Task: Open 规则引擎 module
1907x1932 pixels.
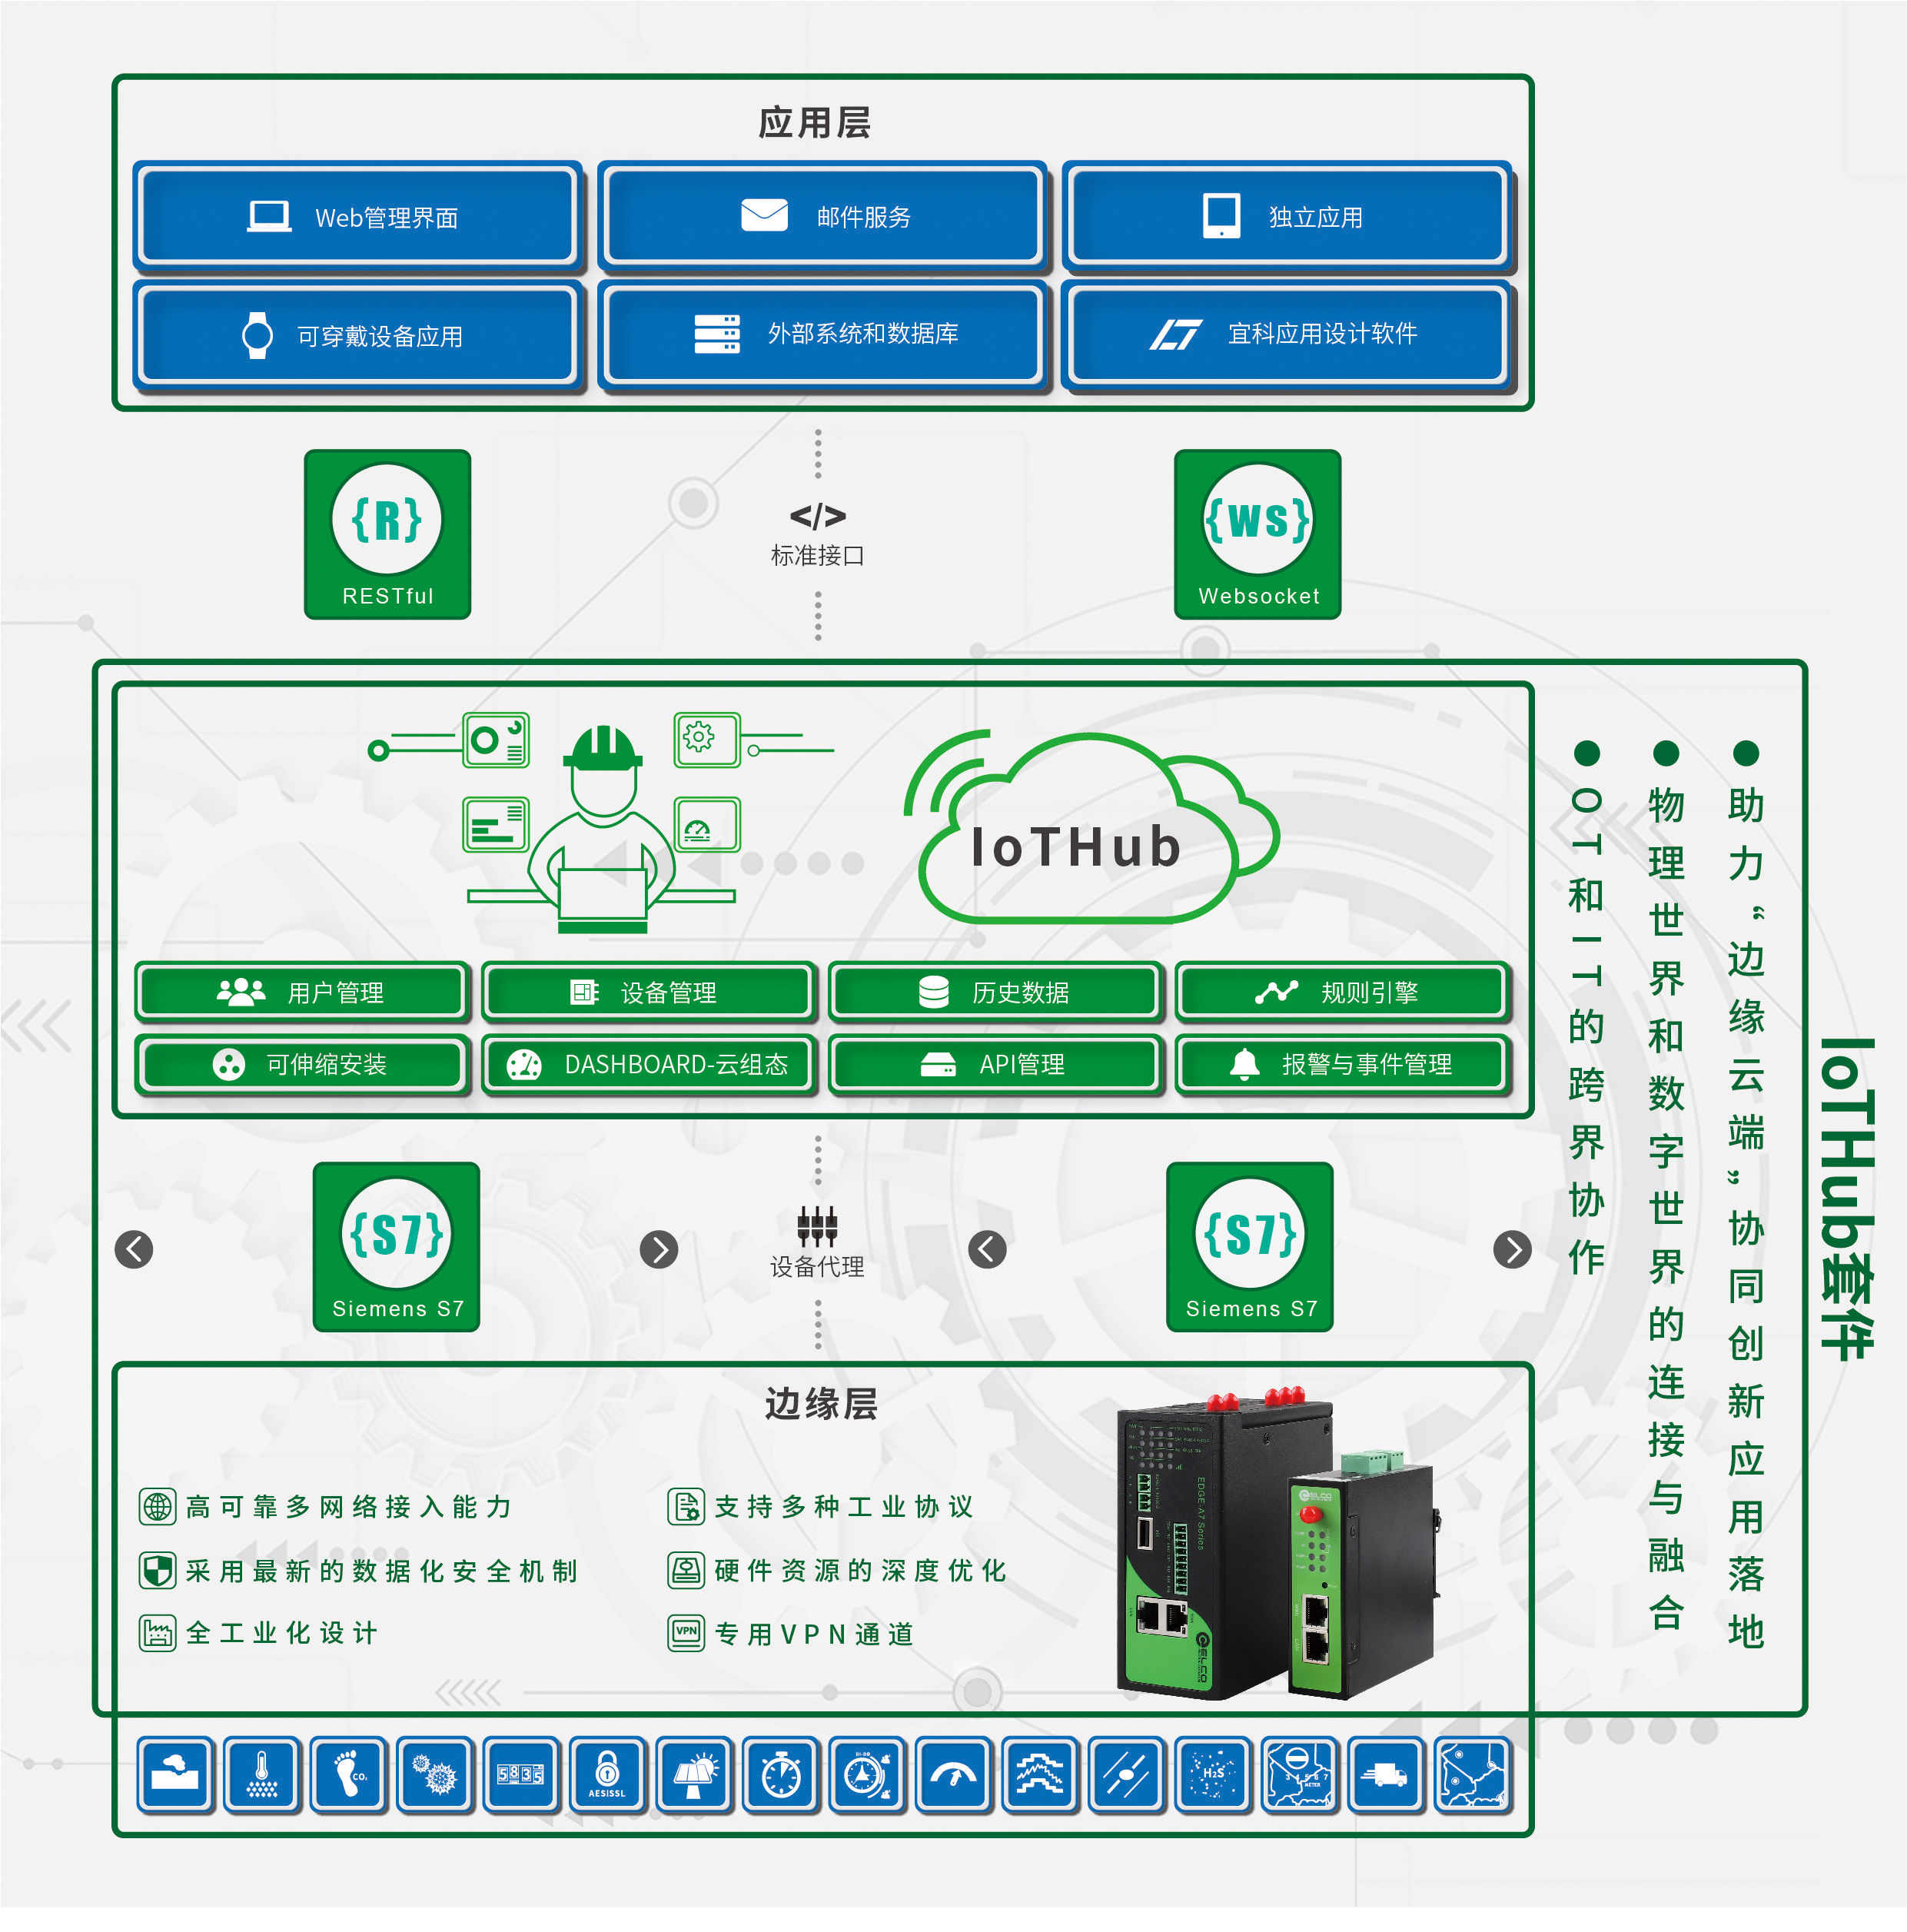Action: pos(1342,993)
